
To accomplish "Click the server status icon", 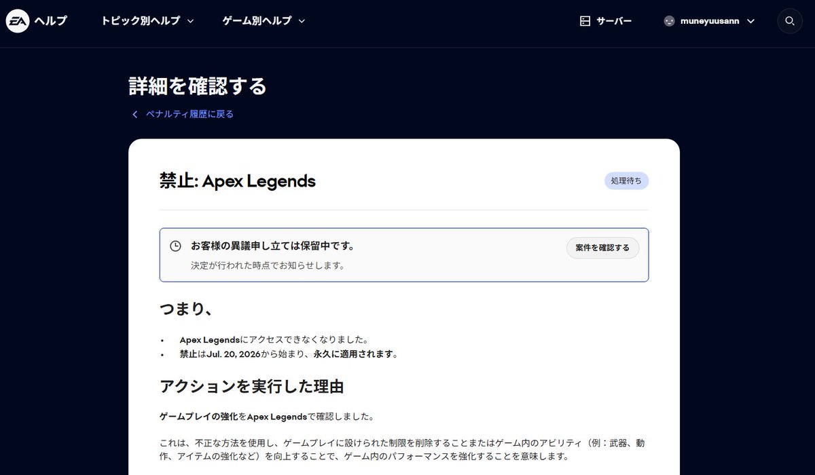I will pyautogui.click(x=585, y=21).
